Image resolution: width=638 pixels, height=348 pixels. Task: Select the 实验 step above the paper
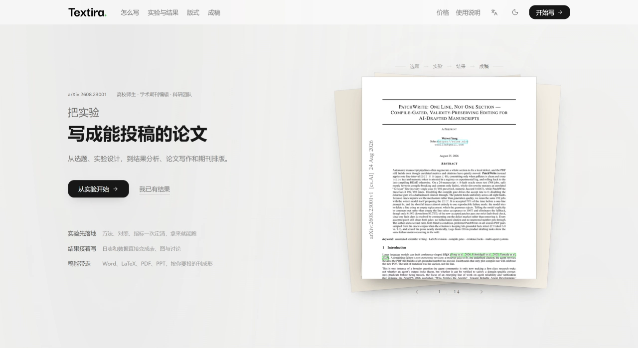point(438,66)
